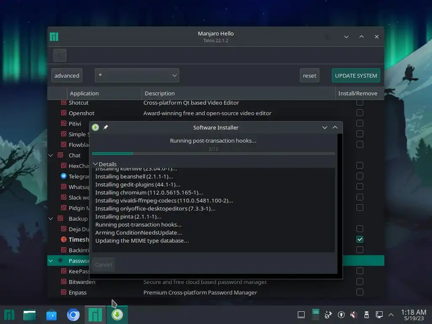The width and height of the screenshot is (432, 324).
Task: Click the UPDATE SYSTEM button
Action: tap(356, 75)
